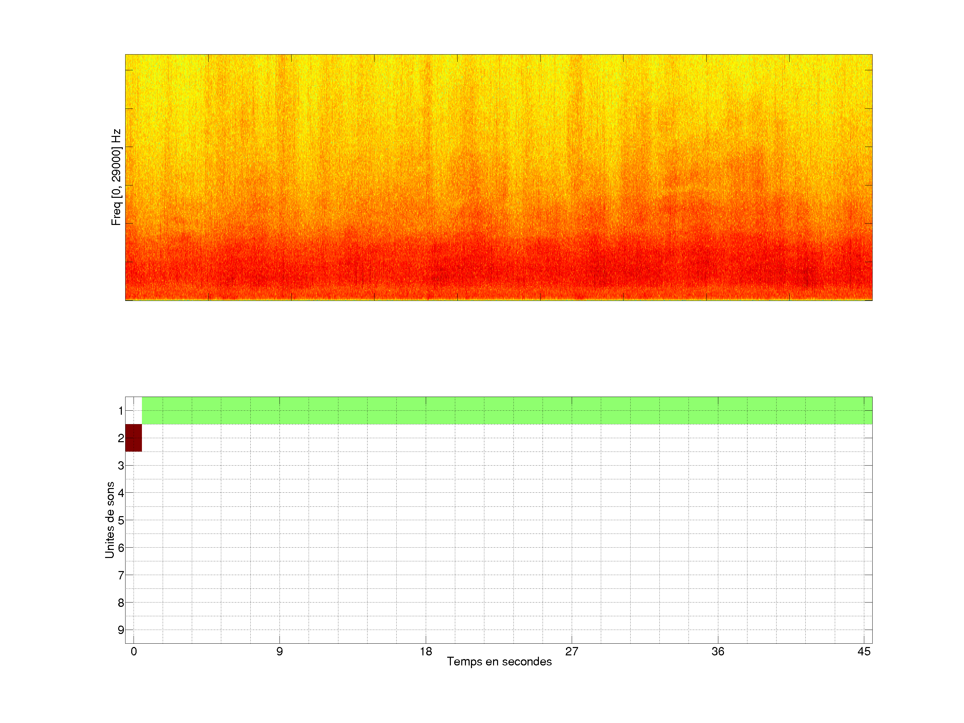The image size is (964, 723).
Task: Click the x-axis tick label 36
Action: [x=718, y=651]
